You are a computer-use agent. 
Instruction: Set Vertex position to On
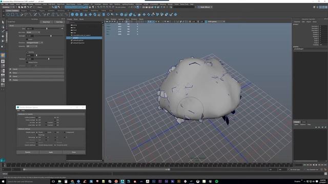tap(55, 118)
